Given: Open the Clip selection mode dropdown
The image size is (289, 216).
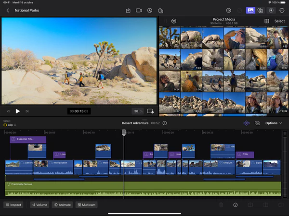Looking at the screenshot, I should 10,125.
